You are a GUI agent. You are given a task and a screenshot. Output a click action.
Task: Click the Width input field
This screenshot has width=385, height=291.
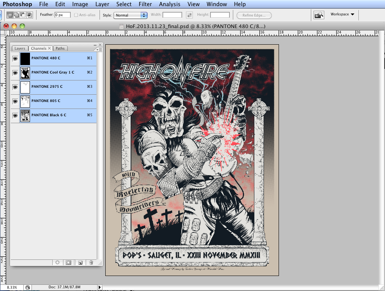172,15
